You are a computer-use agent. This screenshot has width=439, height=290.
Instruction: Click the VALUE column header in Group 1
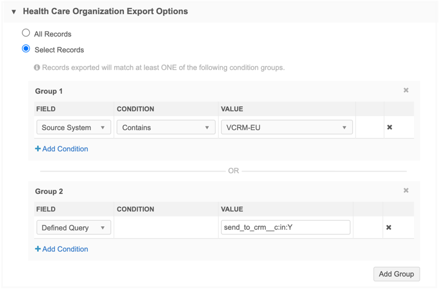(x=232, y=109)
